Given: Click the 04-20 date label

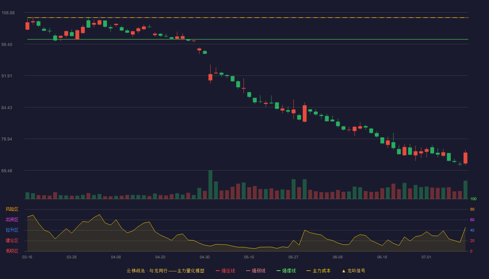Looking at the screenshot, I should 160,257.
